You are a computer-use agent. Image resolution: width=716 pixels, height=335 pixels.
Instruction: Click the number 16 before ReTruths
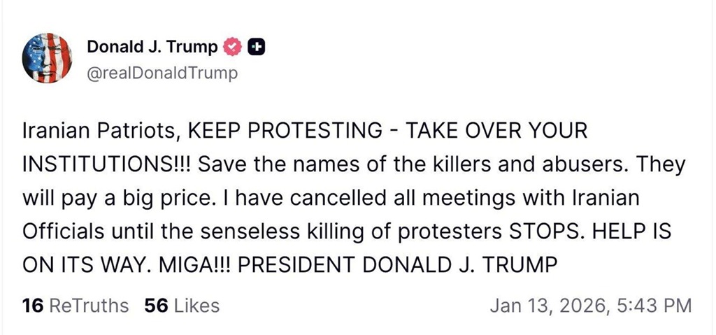[34, 306]
